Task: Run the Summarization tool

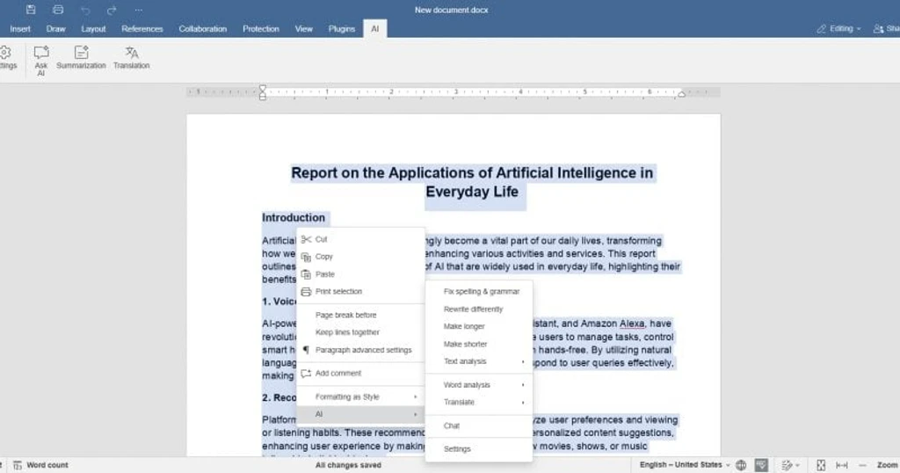Action: [x=81, y=58]
